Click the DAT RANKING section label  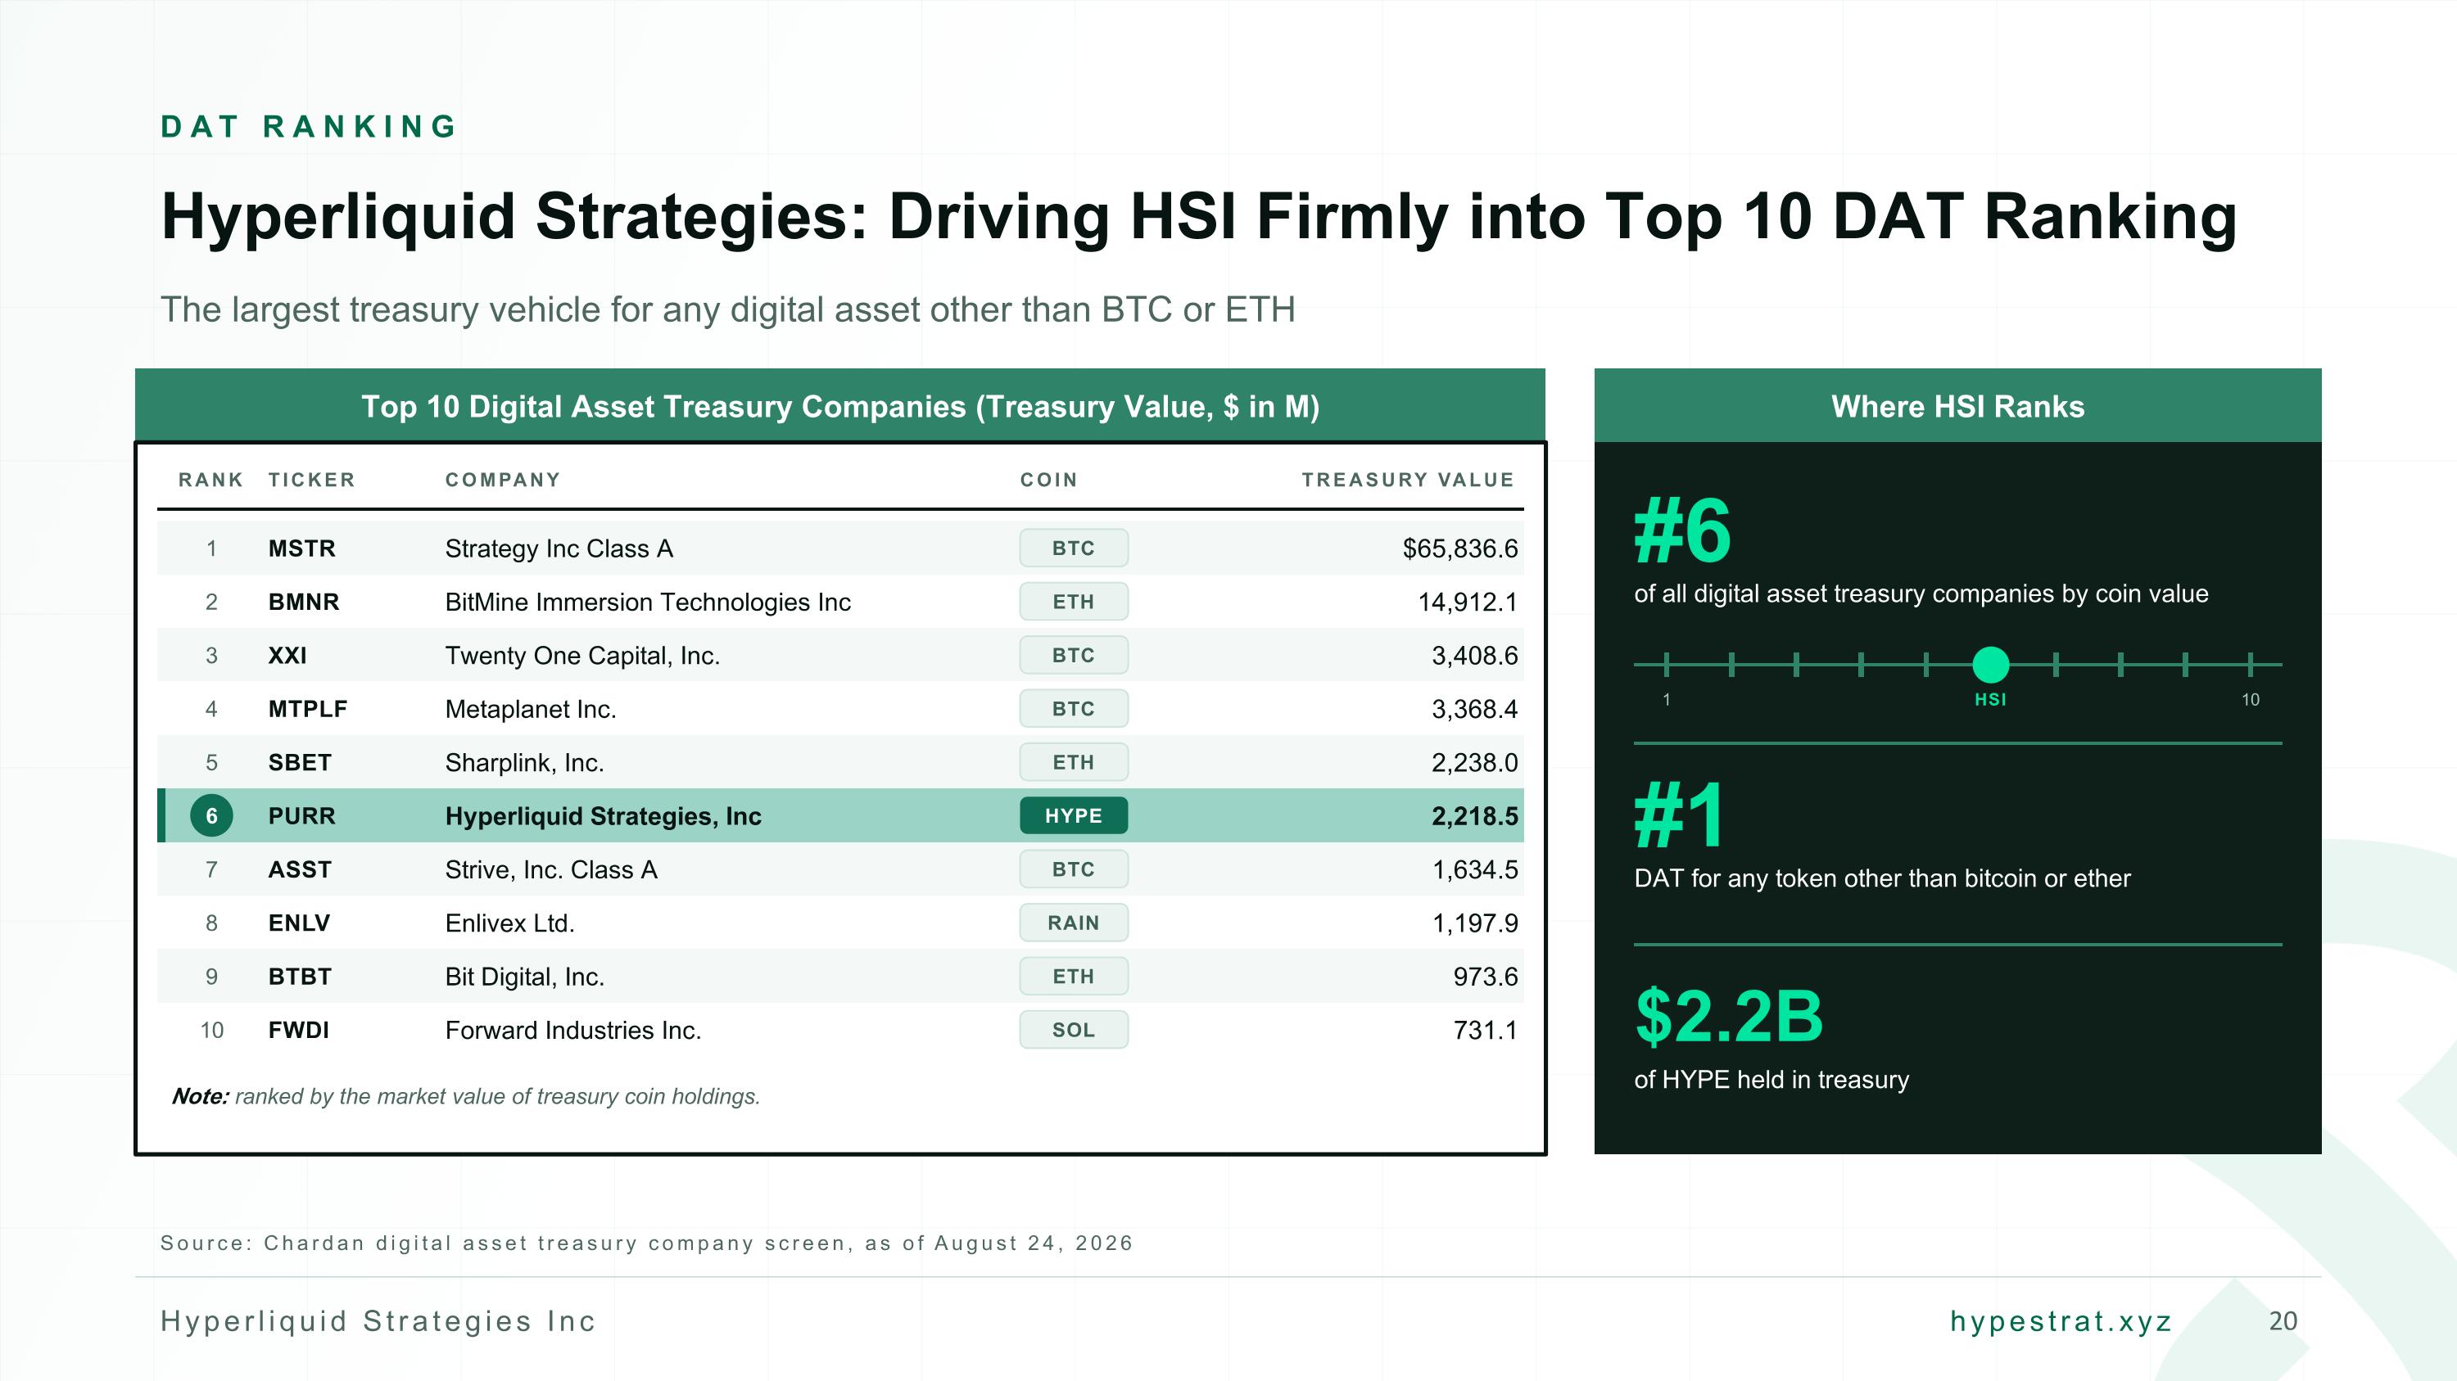(x=309, y=126)
